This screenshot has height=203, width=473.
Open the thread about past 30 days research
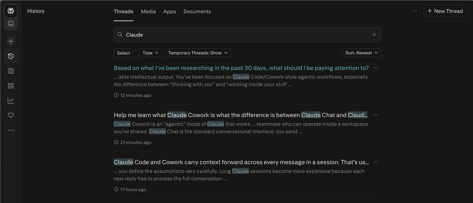pos(241,67)
